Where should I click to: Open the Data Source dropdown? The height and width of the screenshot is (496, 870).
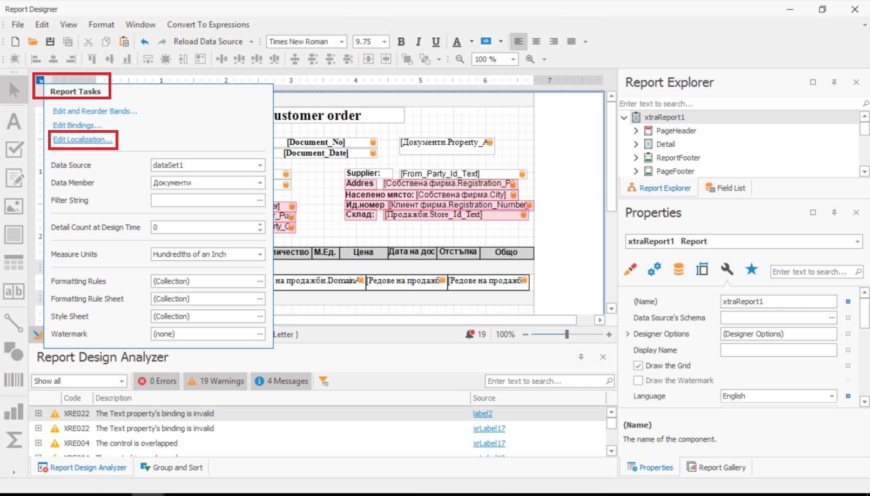[260, 165]
